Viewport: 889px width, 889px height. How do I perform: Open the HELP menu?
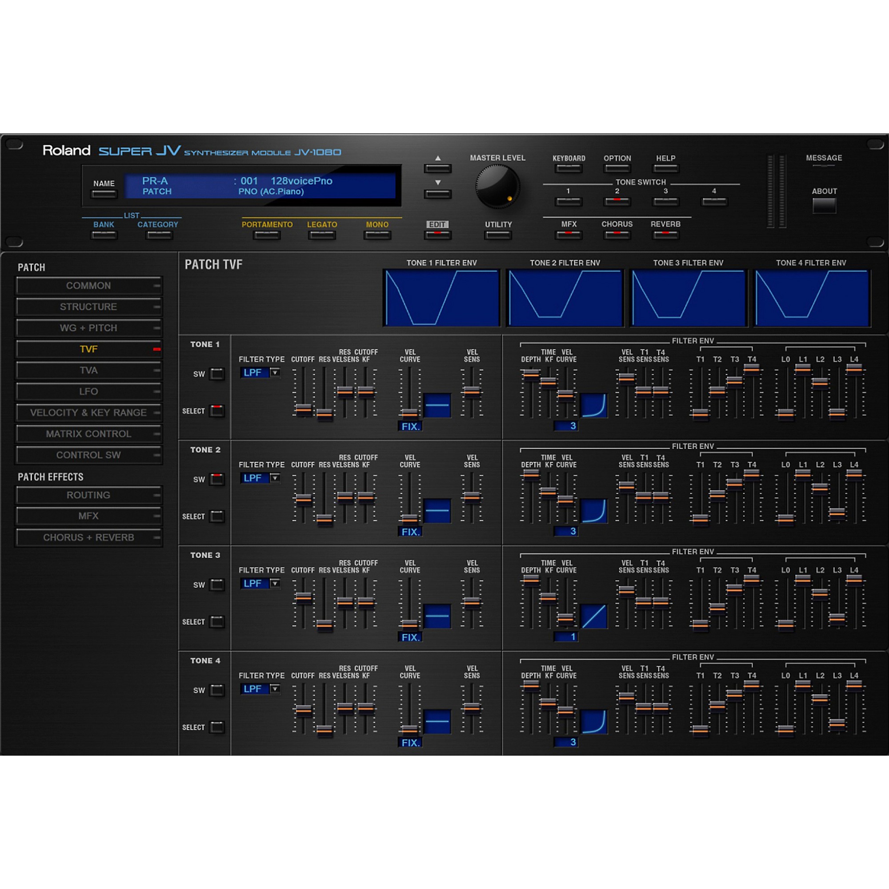(x=665, y=168)
